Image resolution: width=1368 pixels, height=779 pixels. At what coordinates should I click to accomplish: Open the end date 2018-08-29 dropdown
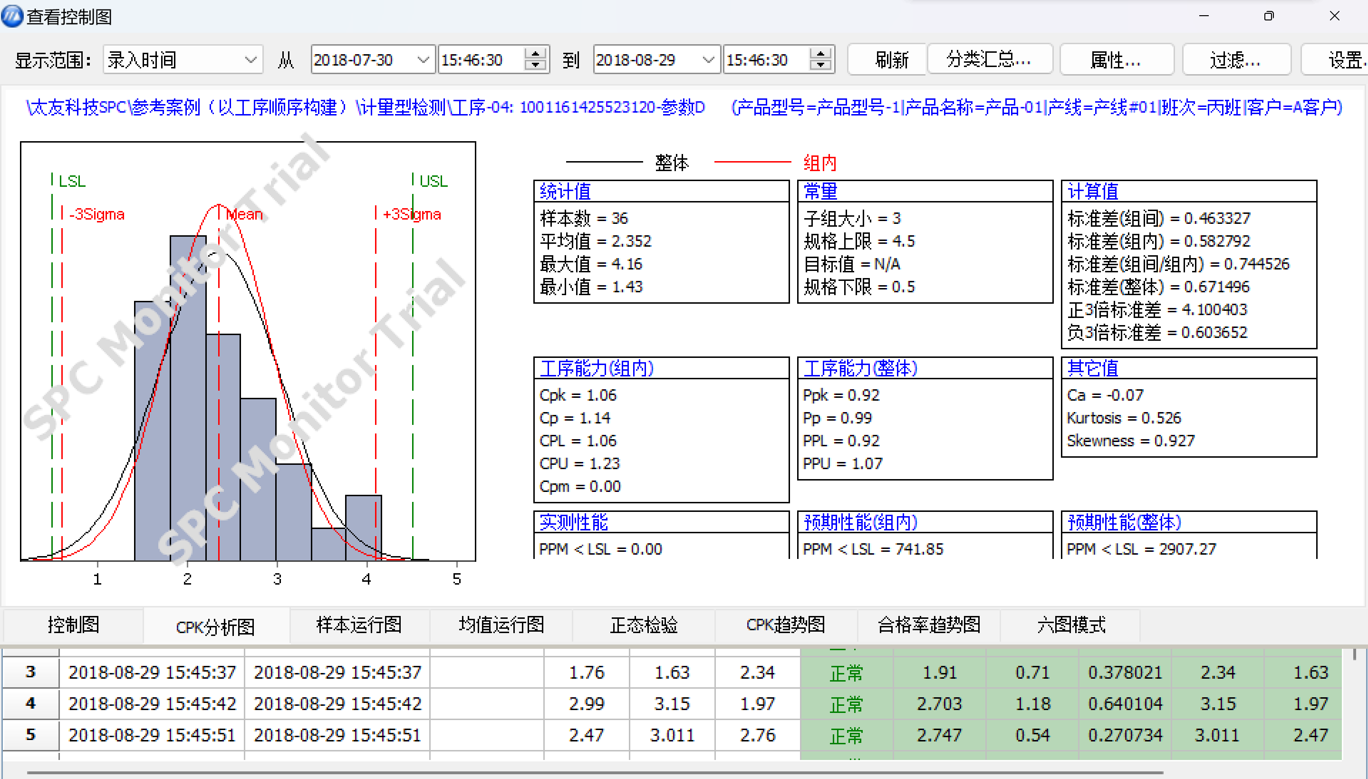pyautogui.click(x=707, y=59)
